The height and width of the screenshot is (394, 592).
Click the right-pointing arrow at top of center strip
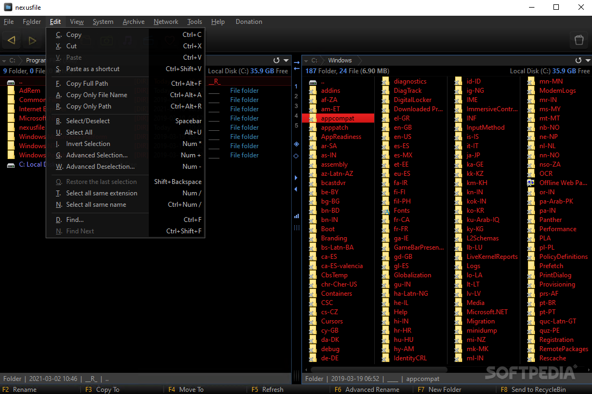pos(297,62)
